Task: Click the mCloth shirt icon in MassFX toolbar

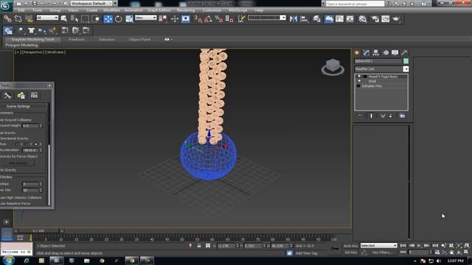Action: point(31,30)
